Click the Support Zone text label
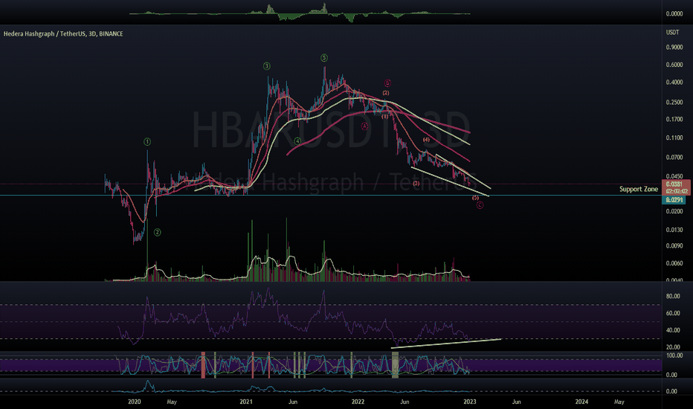 [x=638, y=189]
